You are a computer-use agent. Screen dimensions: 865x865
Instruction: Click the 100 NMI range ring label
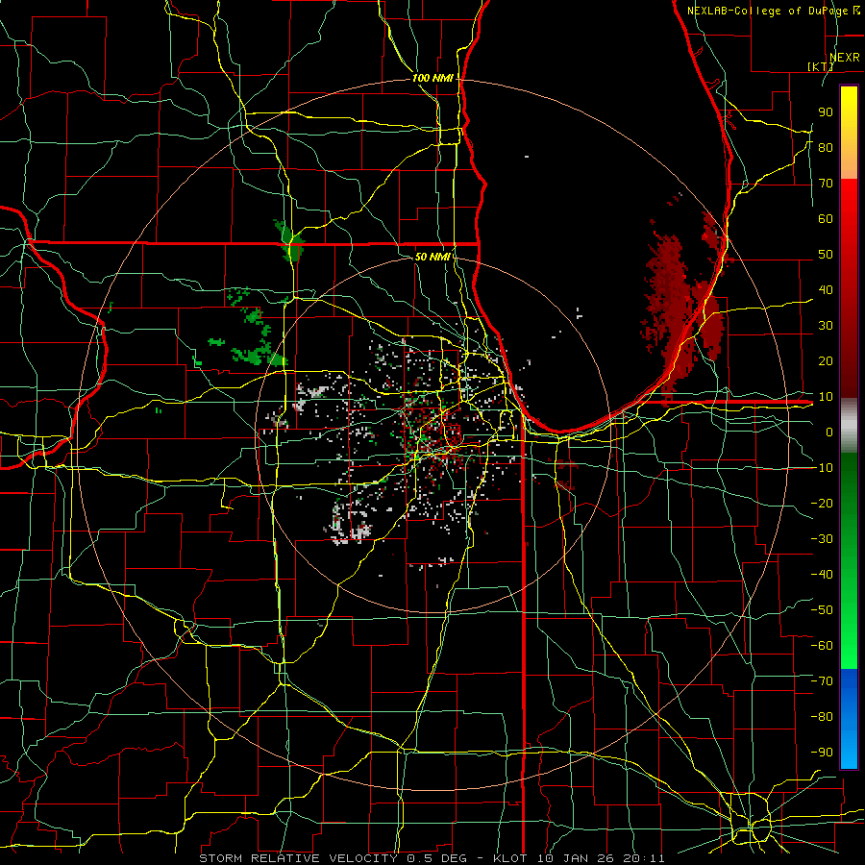pyautogui.click(x=432, y=79)
